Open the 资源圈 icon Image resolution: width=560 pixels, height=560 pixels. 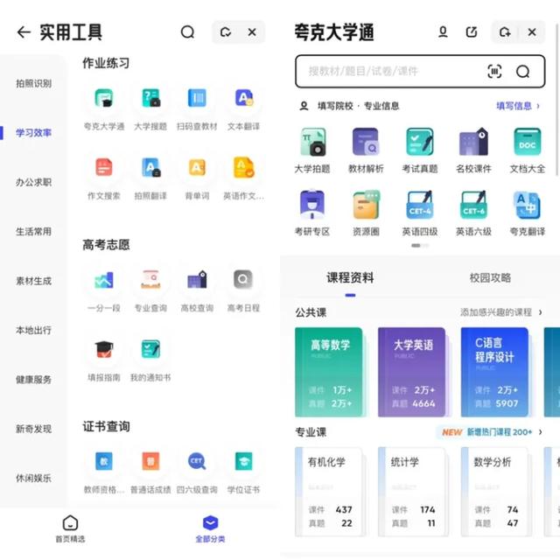pos(366,205)
